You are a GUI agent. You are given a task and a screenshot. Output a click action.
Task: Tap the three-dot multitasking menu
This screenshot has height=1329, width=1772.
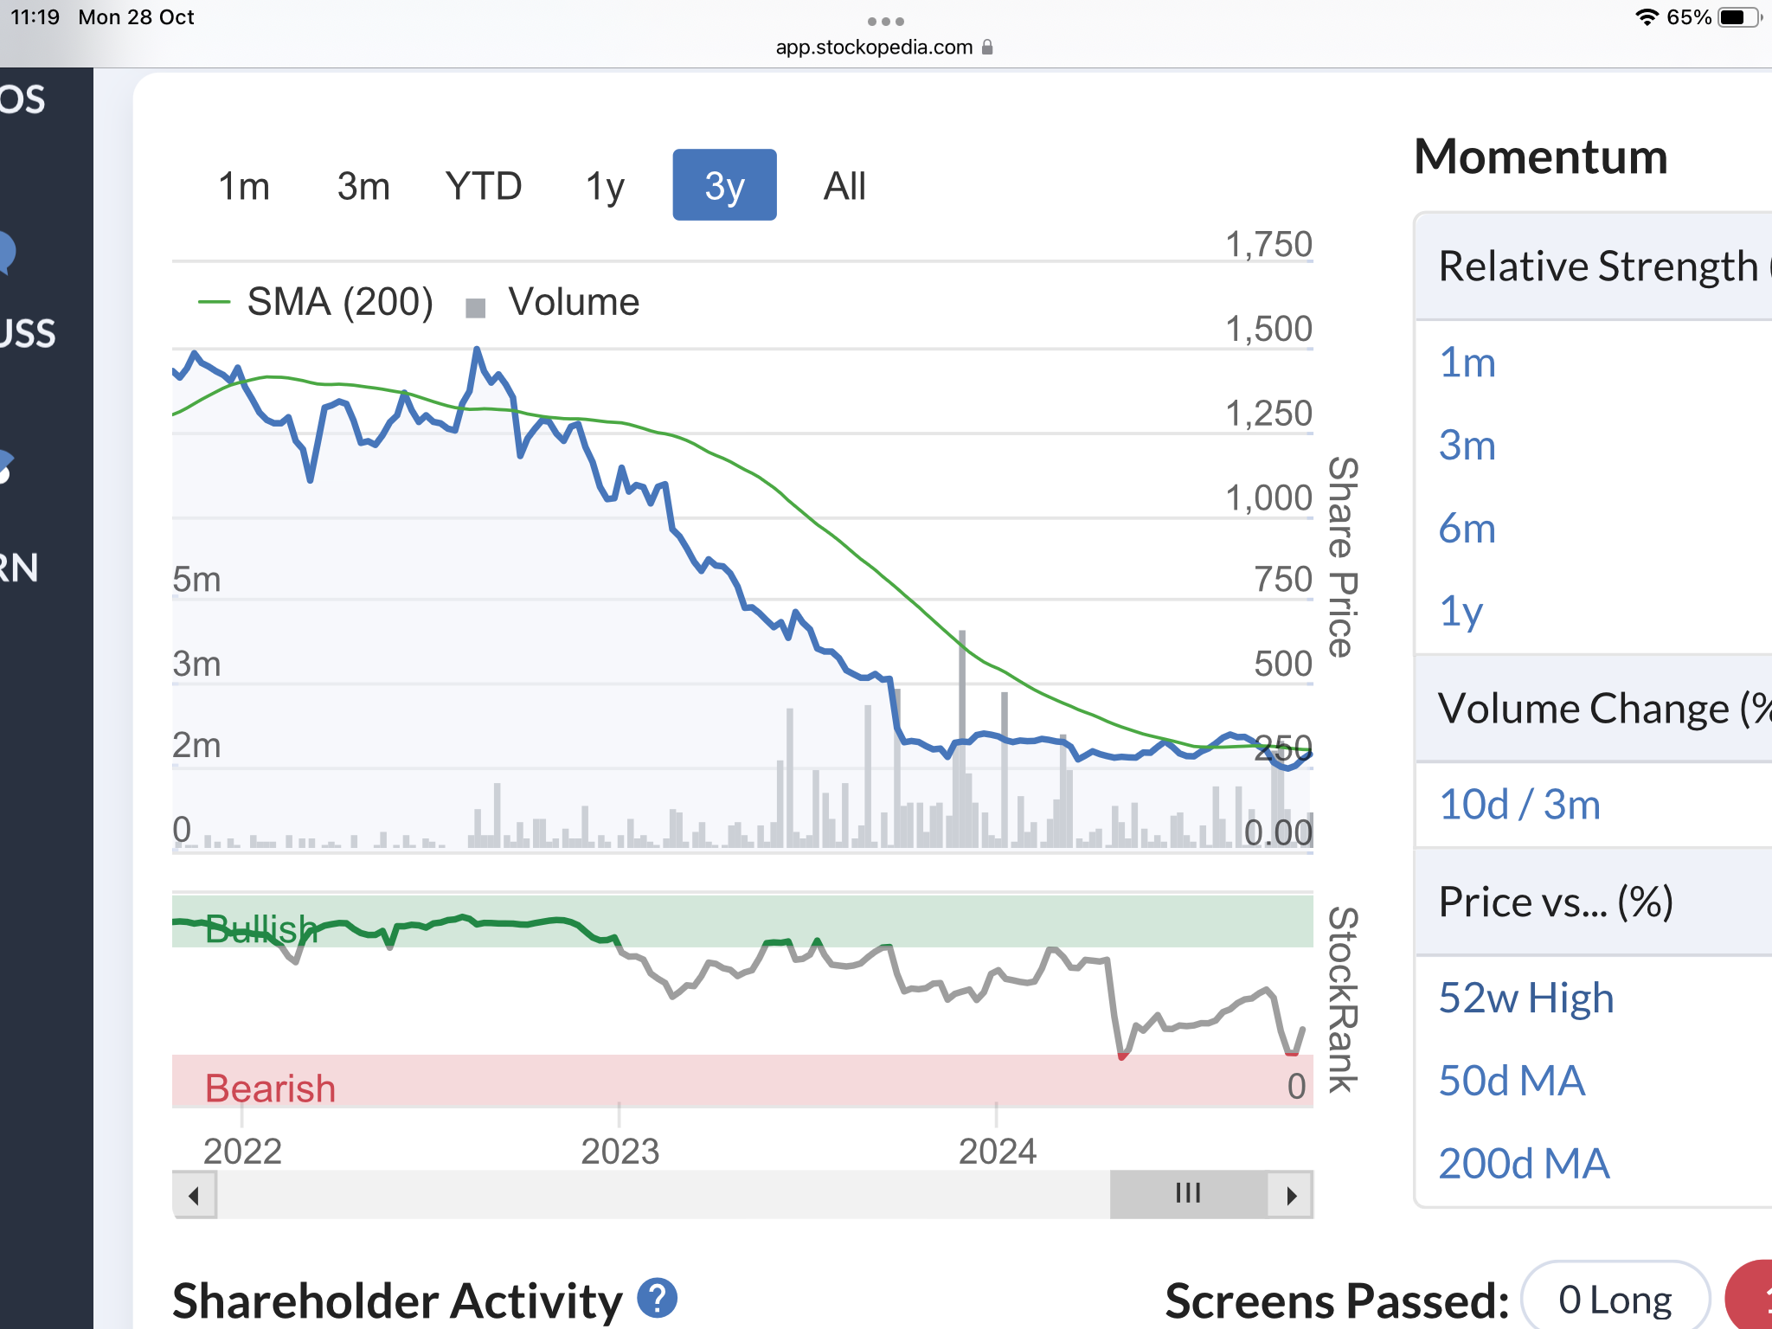click(x=886, y=21)
